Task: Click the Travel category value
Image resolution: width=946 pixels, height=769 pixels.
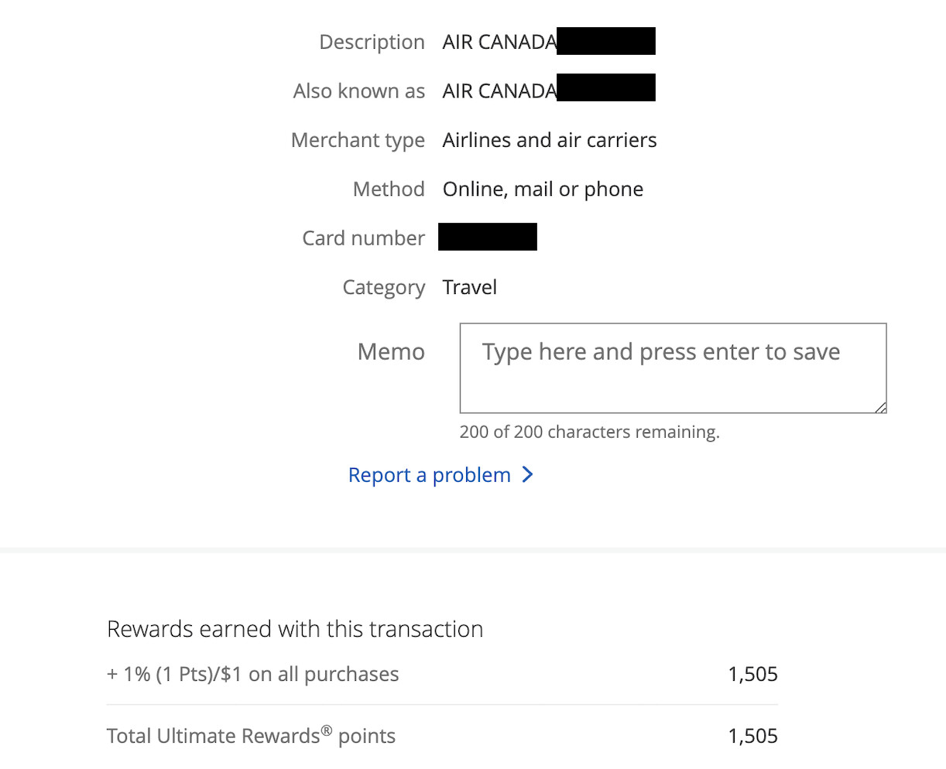Action: [x=470, y=287]
